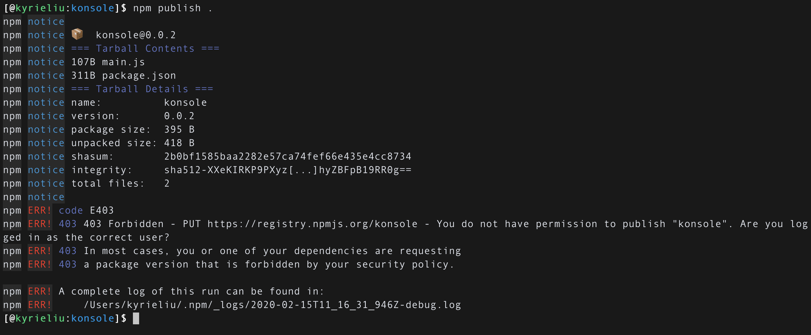Viewport: 811px width, 335px height.
Task: Click the "Tarball Contents" heading
Action: (145, 49)
